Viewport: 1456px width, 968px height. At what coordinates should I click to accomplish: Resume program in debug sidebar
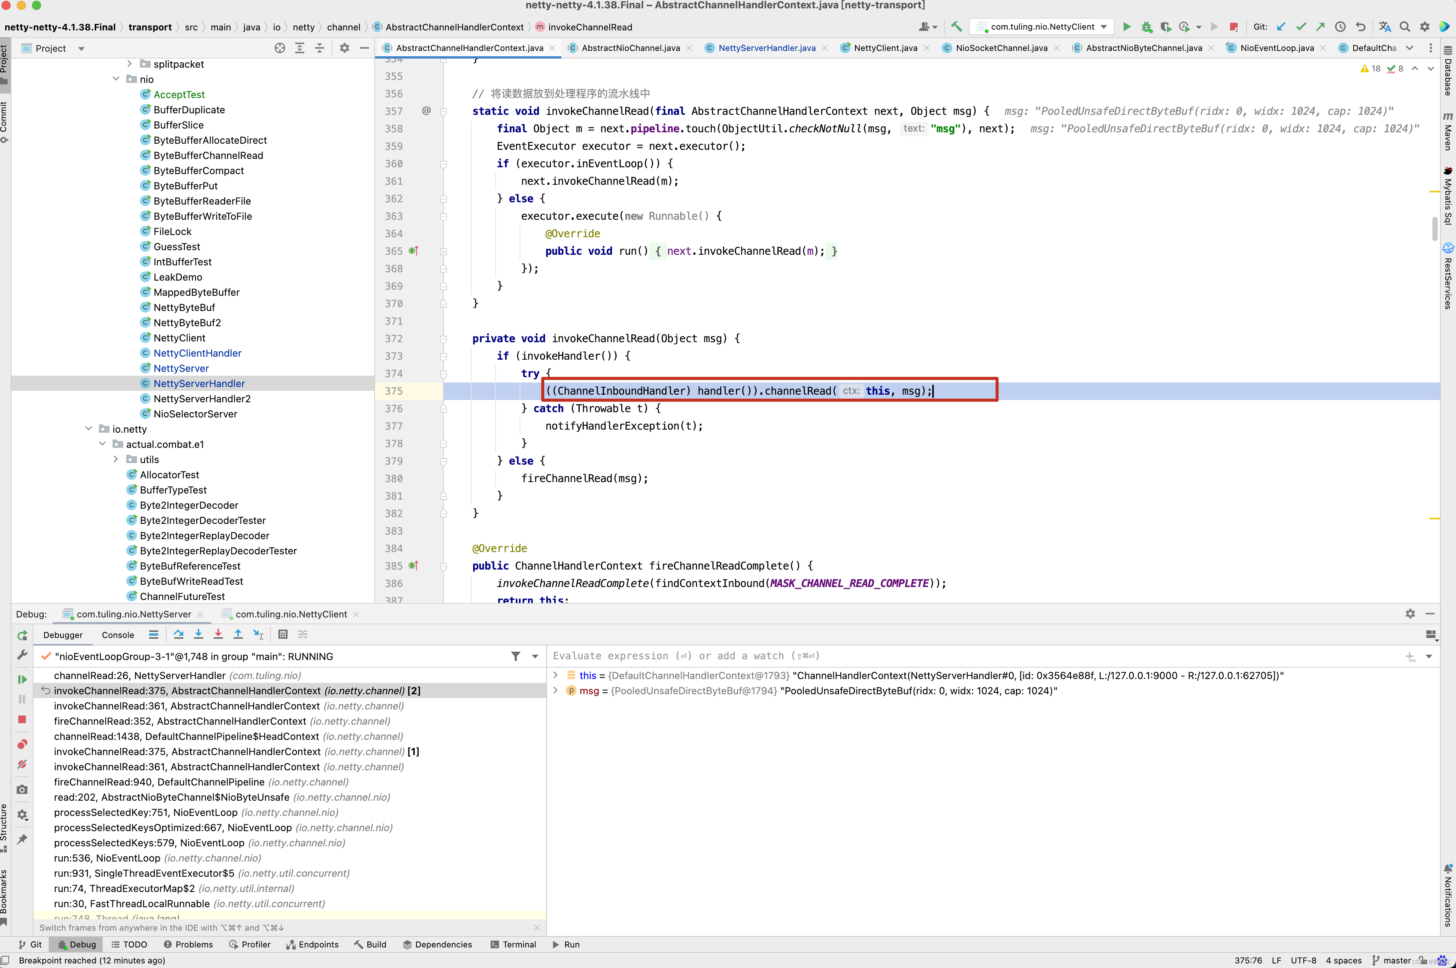(22, 679)
